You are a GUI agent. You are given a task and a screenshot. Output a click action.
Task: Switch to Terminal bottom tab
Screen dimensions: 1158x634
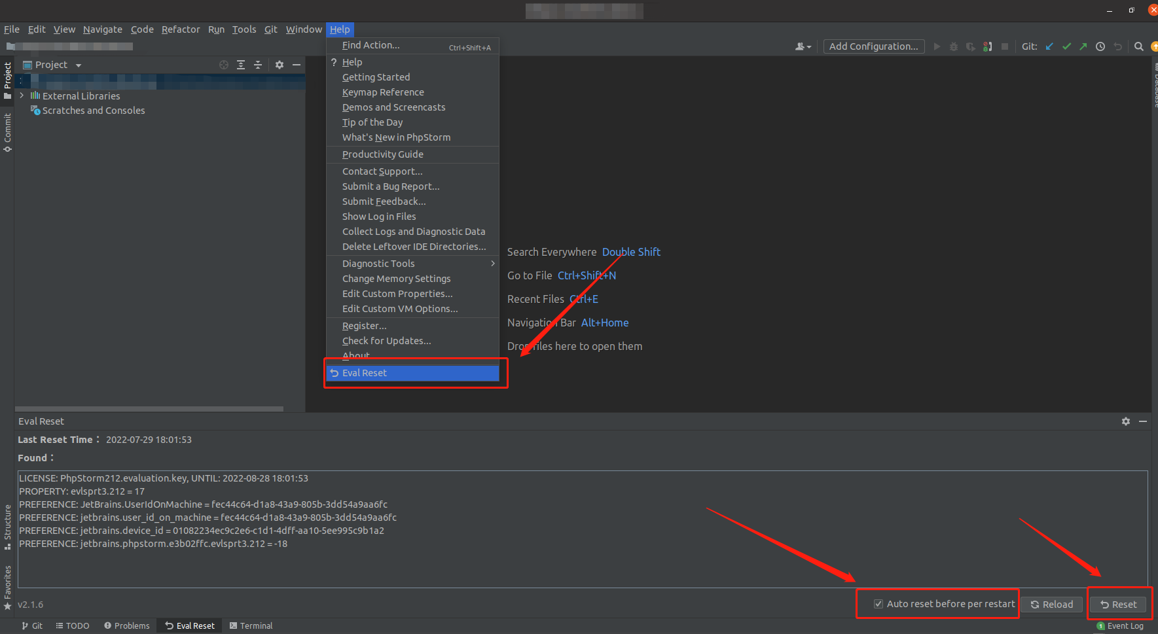tap(251, 626)
